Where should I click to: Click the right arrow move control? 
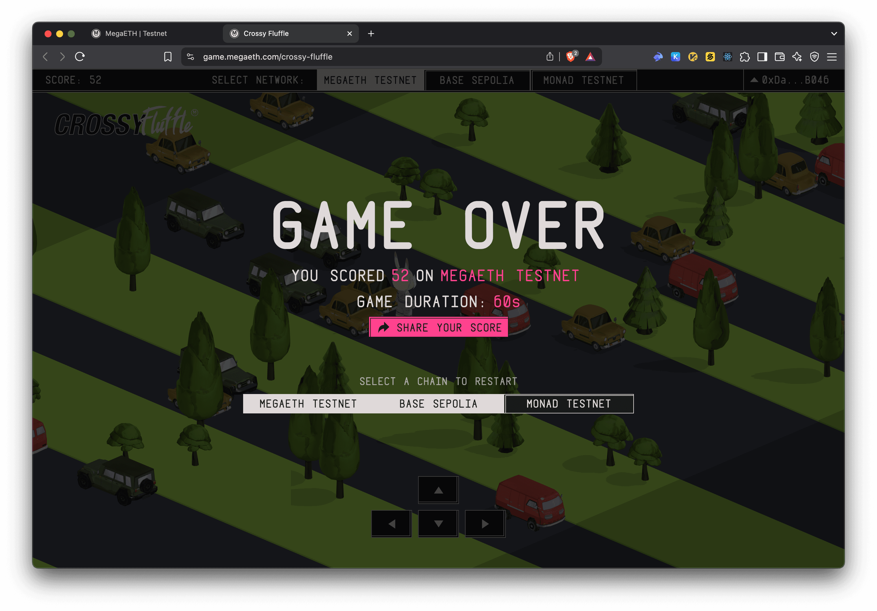pos(485,524)
